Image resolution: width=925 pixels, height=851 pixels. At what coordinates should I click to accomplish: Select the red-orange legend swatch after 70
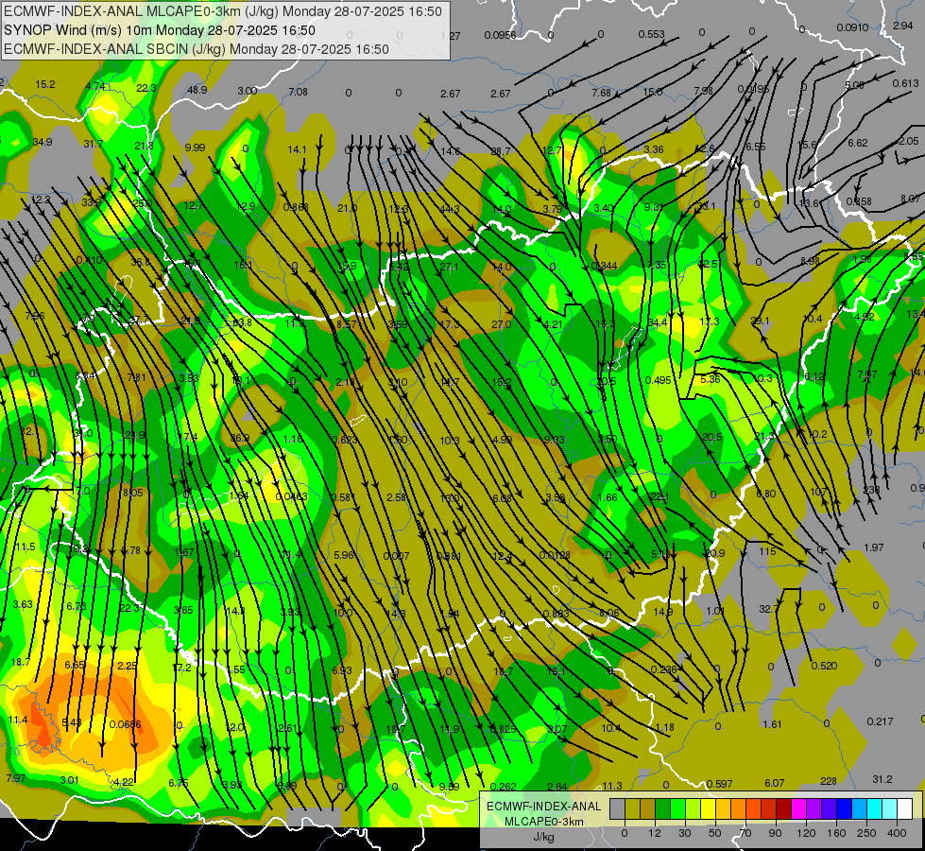[x=754, y=808]
